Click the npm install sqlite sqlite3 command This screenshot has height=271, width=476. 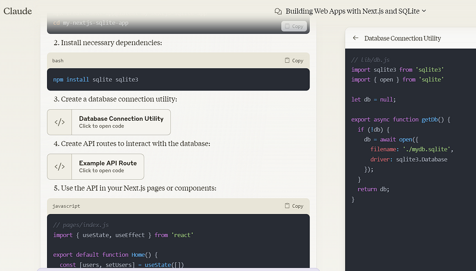coord(96,79)
